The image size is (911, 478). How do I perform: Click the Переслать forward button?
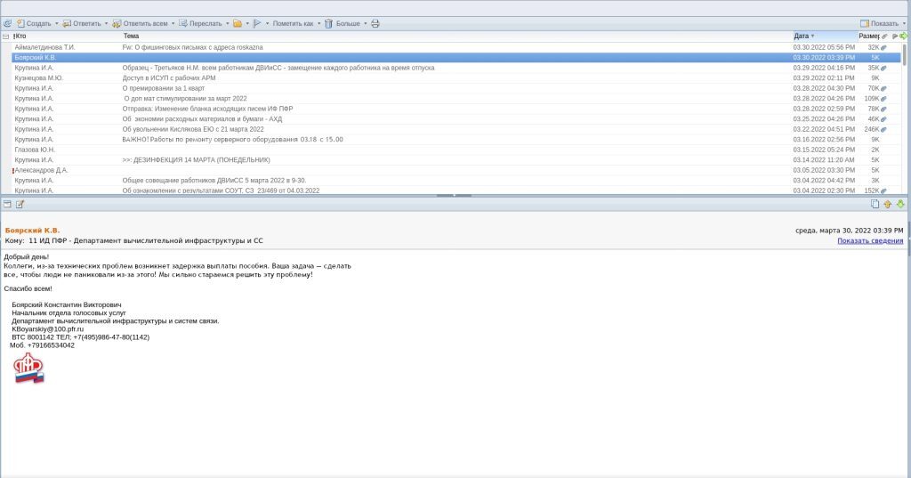click(200, 23)
